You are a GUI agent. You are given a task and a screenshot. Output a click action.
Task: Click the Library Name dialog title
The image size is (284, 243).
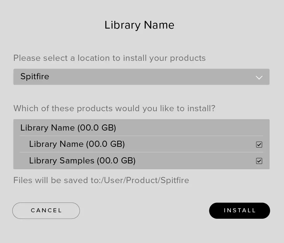pyautogui.click(x=139, y=25)
